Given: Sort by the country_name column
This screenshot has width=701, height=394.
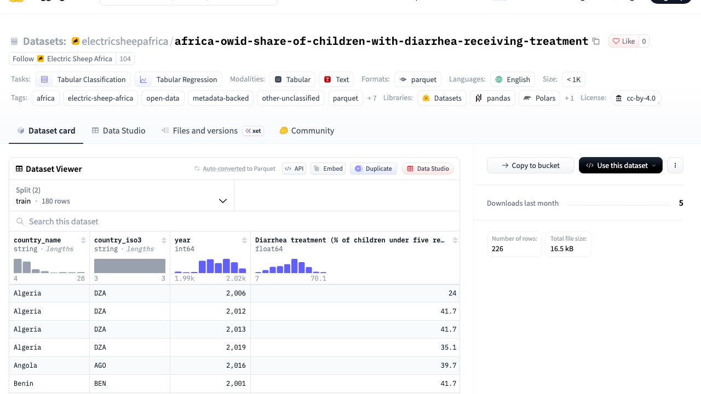Looking at the screenshot, I should (83, 240).
